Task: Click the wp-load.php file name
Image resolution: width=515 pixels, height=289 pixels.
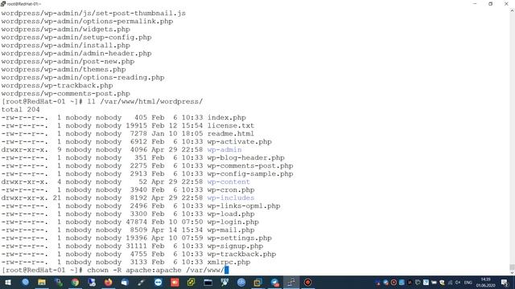Action: click(x=231, y=214)
